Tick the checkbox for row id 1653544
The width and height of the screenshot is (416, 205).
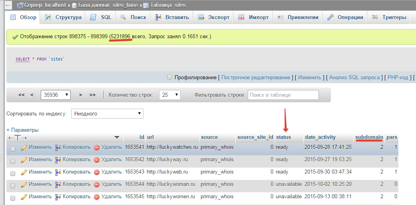(13, 186)
